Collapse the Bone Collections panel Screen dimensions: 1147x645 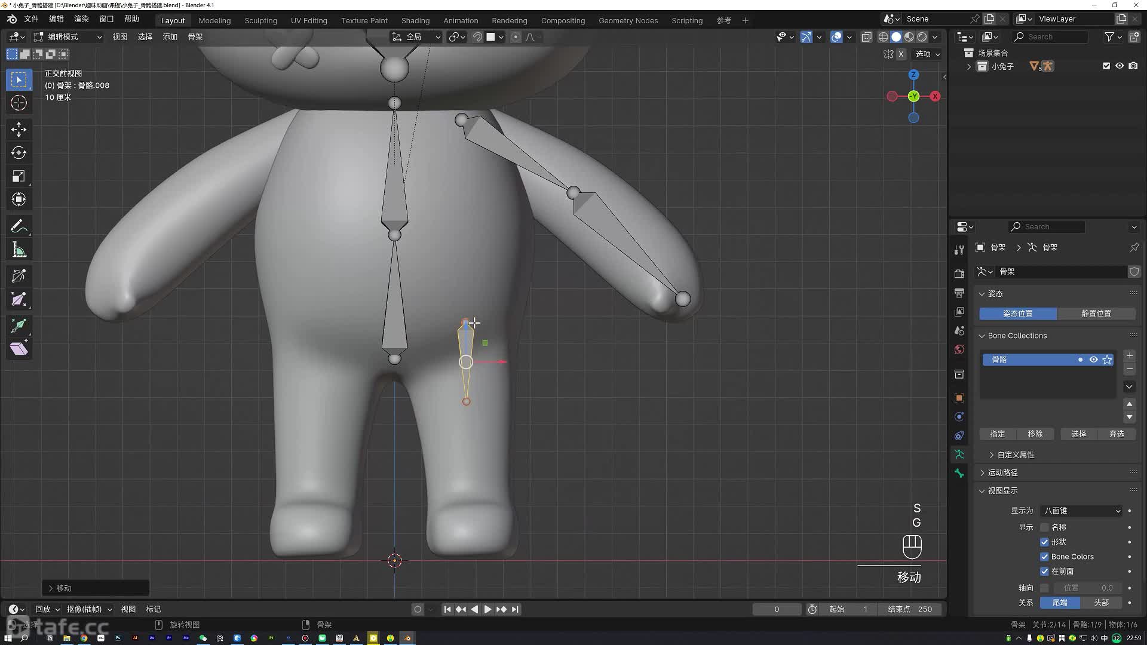[x=982, y=336]
